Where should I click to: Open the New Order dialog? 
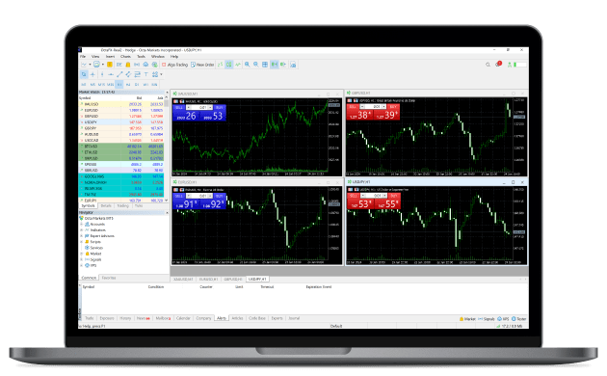(x=202, y=65)
